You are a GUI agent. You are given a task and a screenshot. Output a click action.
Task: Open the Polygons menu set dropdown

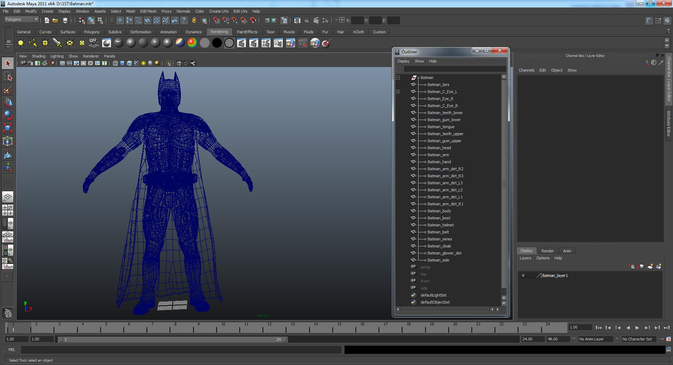tap(36, 19)
